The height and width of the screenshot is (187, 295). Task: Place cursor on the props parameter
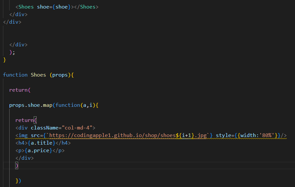click(60, 75)
